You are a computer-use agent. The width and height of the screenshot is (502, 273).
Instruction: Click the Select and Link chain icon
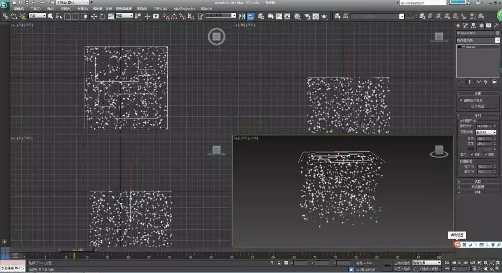(x=6, y=16)
